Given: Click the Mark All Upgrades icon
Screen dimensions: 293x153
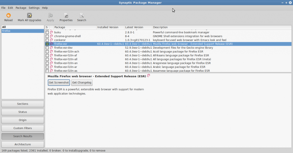Looking at the screenshot, I should (29, 15).
